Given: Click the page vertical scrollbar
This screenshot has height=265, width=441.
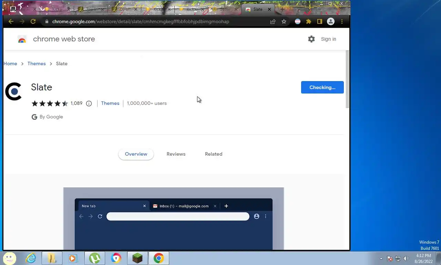Looking at the screenshot, I should [347, 79].
